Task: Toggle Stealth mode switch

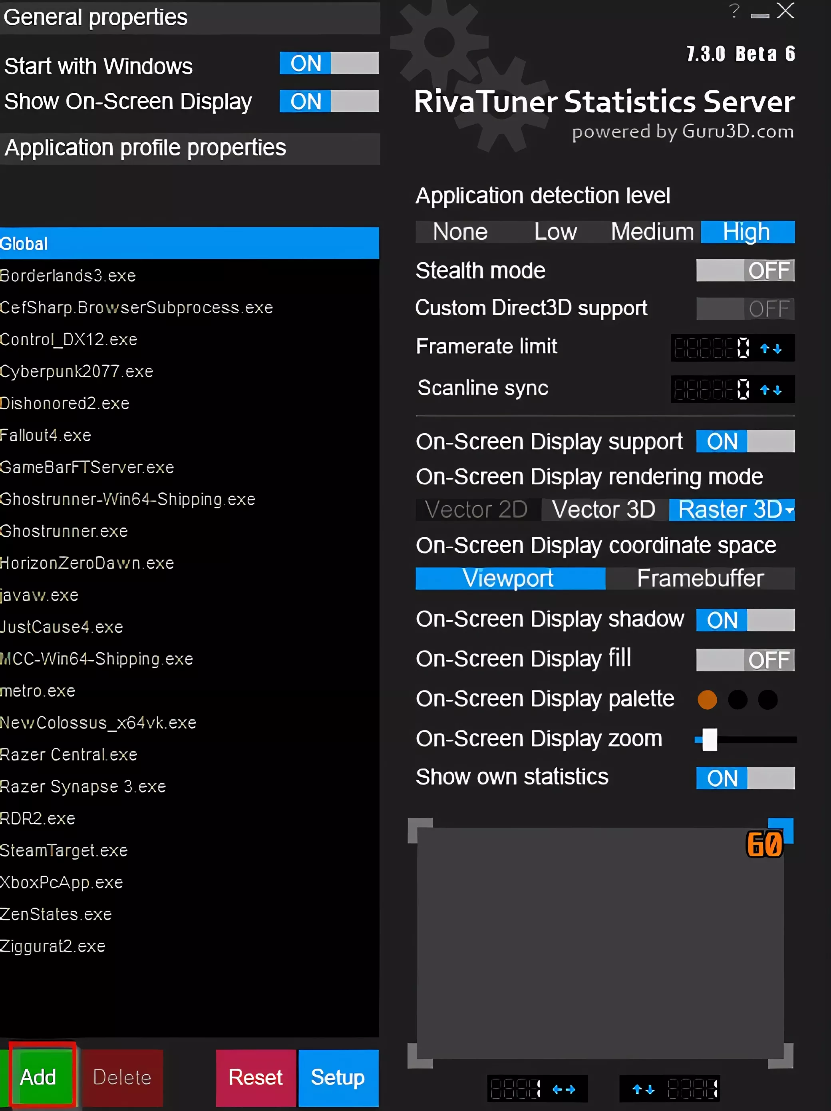Action: tap(745, 271)
